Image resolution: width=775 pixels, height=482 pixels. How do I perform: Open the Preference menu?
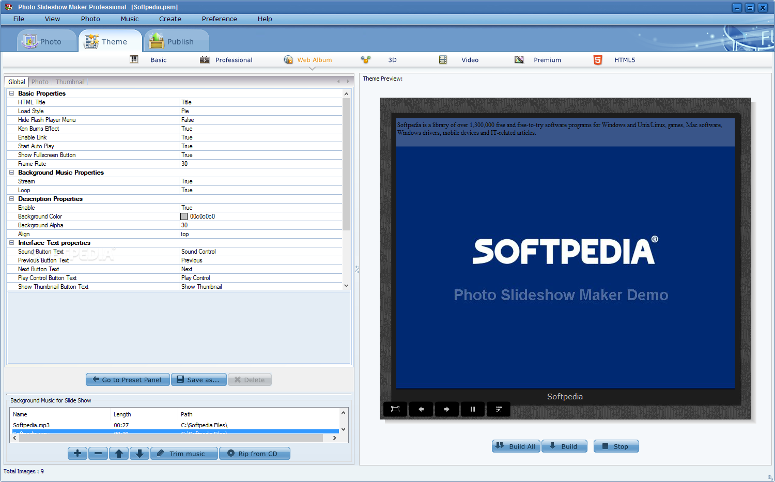(x=220, y=19)
